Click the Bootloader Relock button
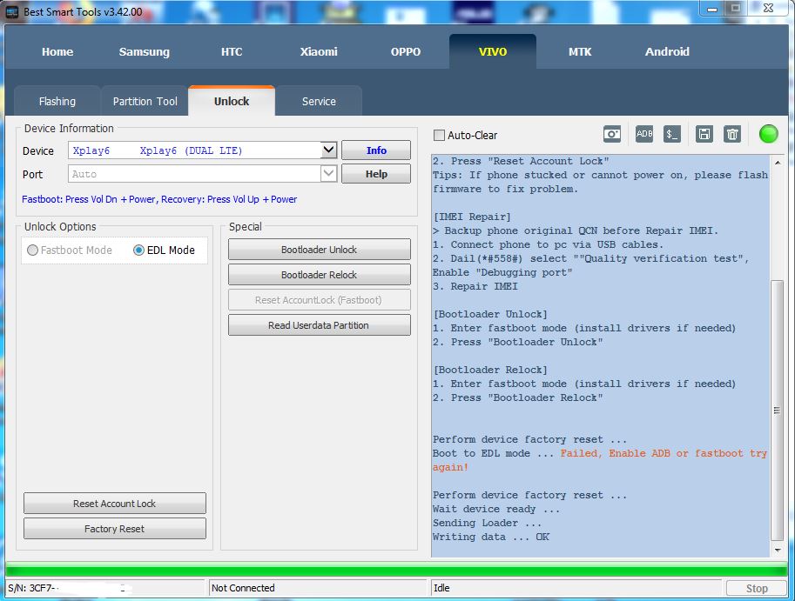The image size is (795, 601). tap(320, 275)
